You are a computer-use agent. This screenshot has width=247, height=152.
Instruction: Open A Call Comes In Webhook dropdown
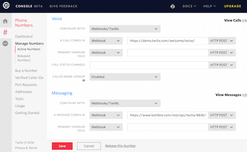pos(106,41)
